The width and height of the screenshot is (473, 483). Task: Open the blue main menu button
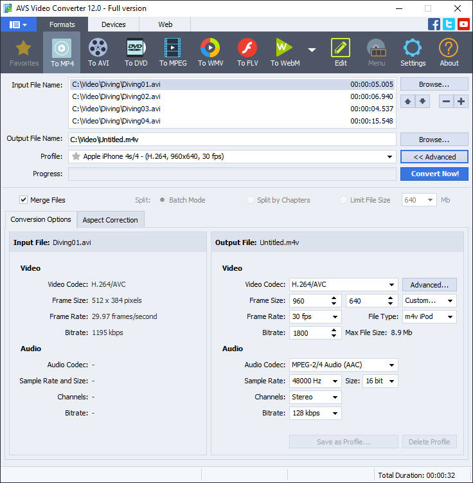(x=18, y=24)
